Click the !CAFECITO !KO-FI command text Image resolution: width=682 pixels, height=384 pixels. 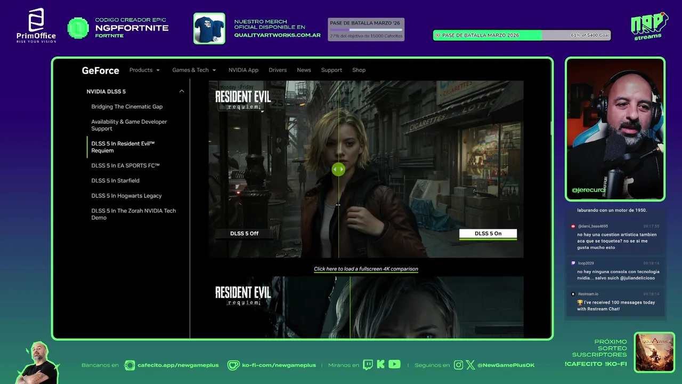coord(596,364)
